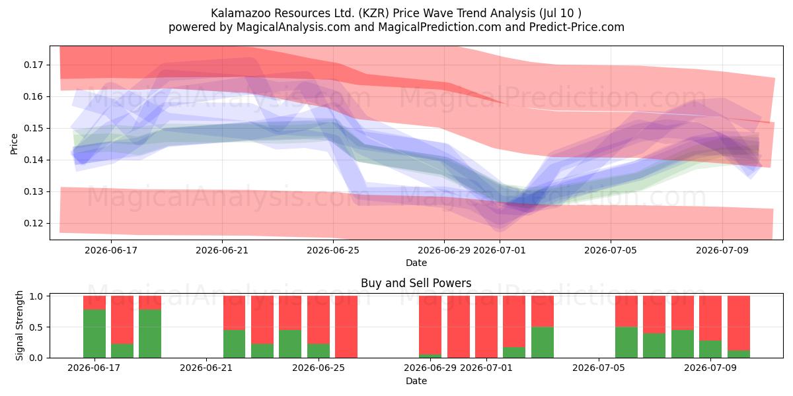Click the 2026-07-01 date under Buy and Sell Powers
Viewport: 793px width, 396px height.
pyautogui.click(x=486, y=368)
